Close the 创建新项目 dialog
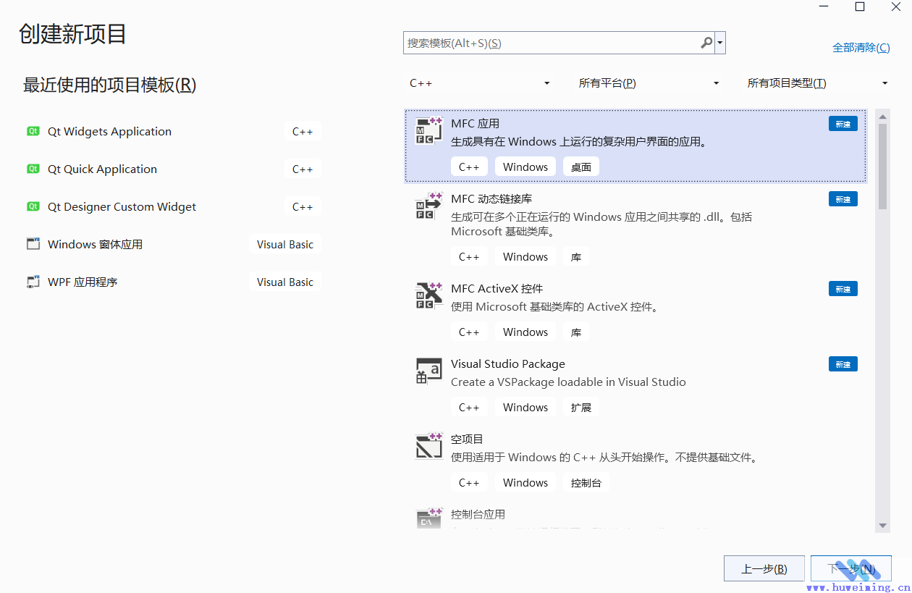The image size is (912, 593). coord(895,7)
